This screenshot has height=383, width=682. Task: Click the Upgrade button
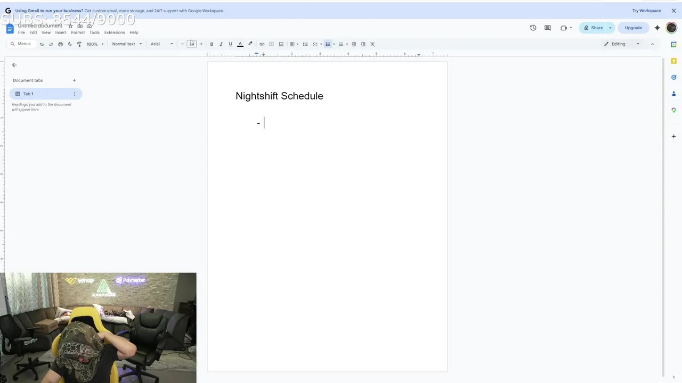[x=633, y=28]
